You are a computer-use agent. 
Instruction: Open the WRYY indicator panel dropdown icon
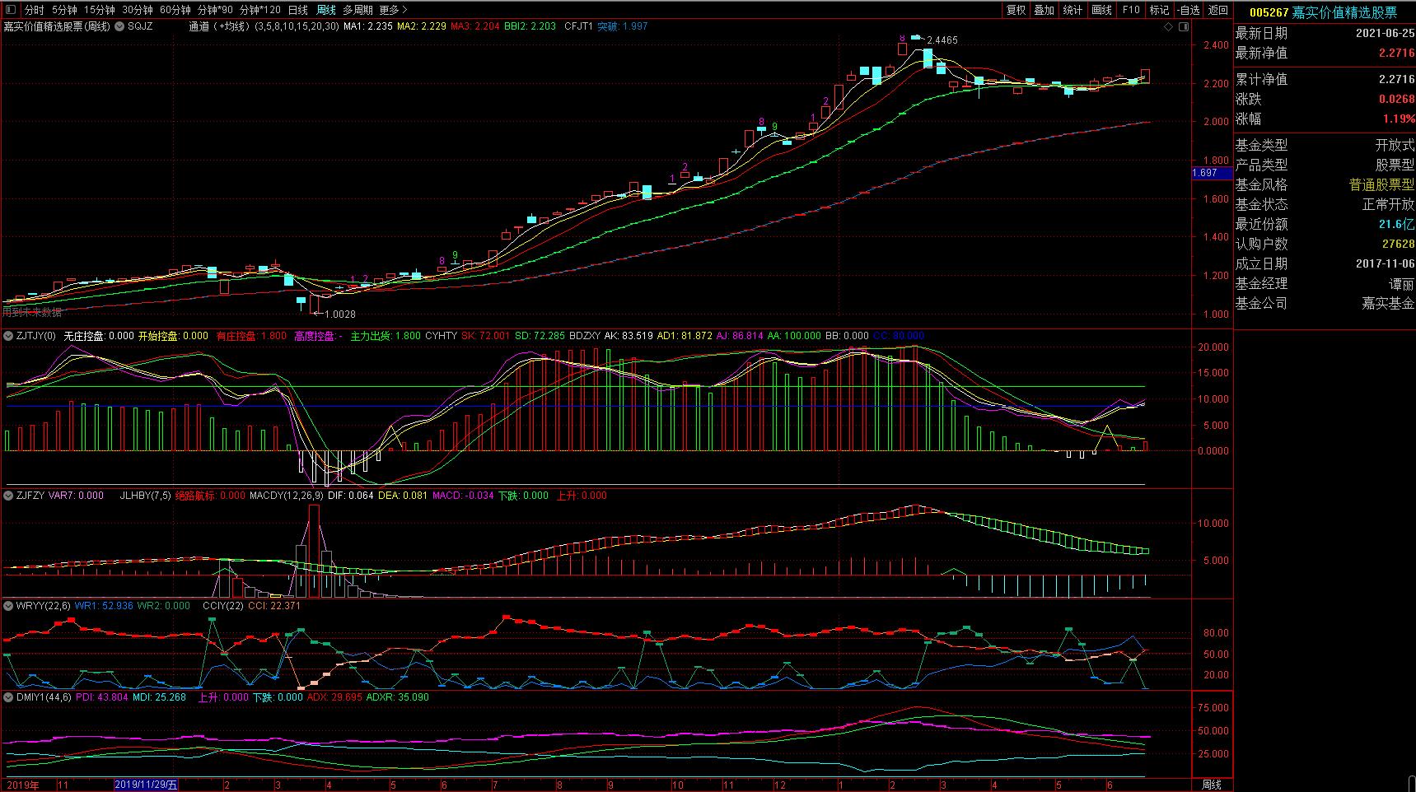(x=9, y=606)
